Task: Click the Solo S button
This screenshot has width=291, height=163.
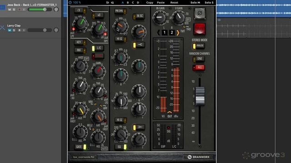Action: 209,3
